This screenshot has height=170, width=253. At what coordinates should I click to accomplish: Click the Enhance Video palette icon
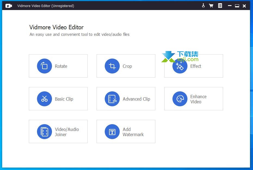pyautogui.click(x=180, y=99)
